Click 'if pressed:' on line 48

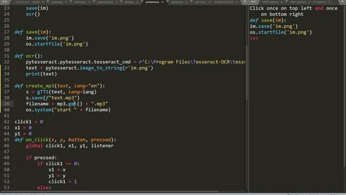coord(41,158)
